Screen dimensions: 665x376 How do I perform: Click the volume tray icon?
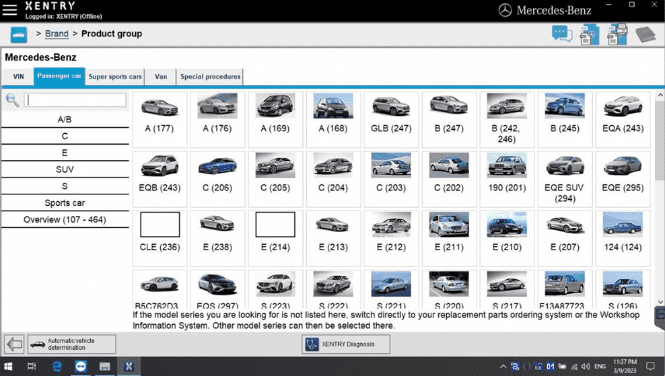pos(586,367)
